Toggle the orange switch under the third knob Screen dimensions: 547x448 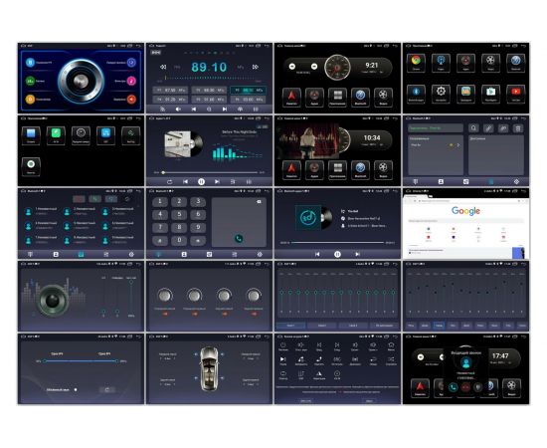tap(225, 314)
